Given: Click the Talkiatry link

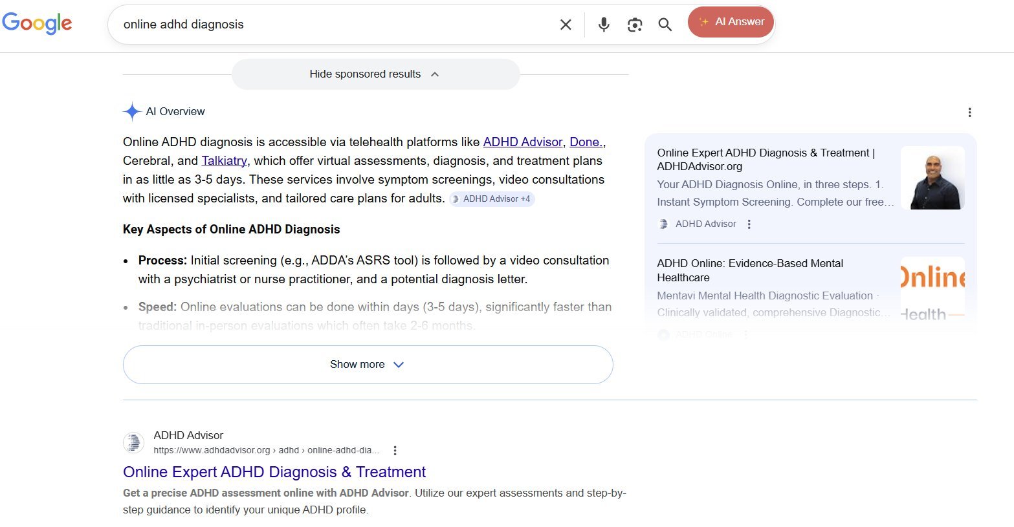Looking at the screenshot, I should pos(224,160).
